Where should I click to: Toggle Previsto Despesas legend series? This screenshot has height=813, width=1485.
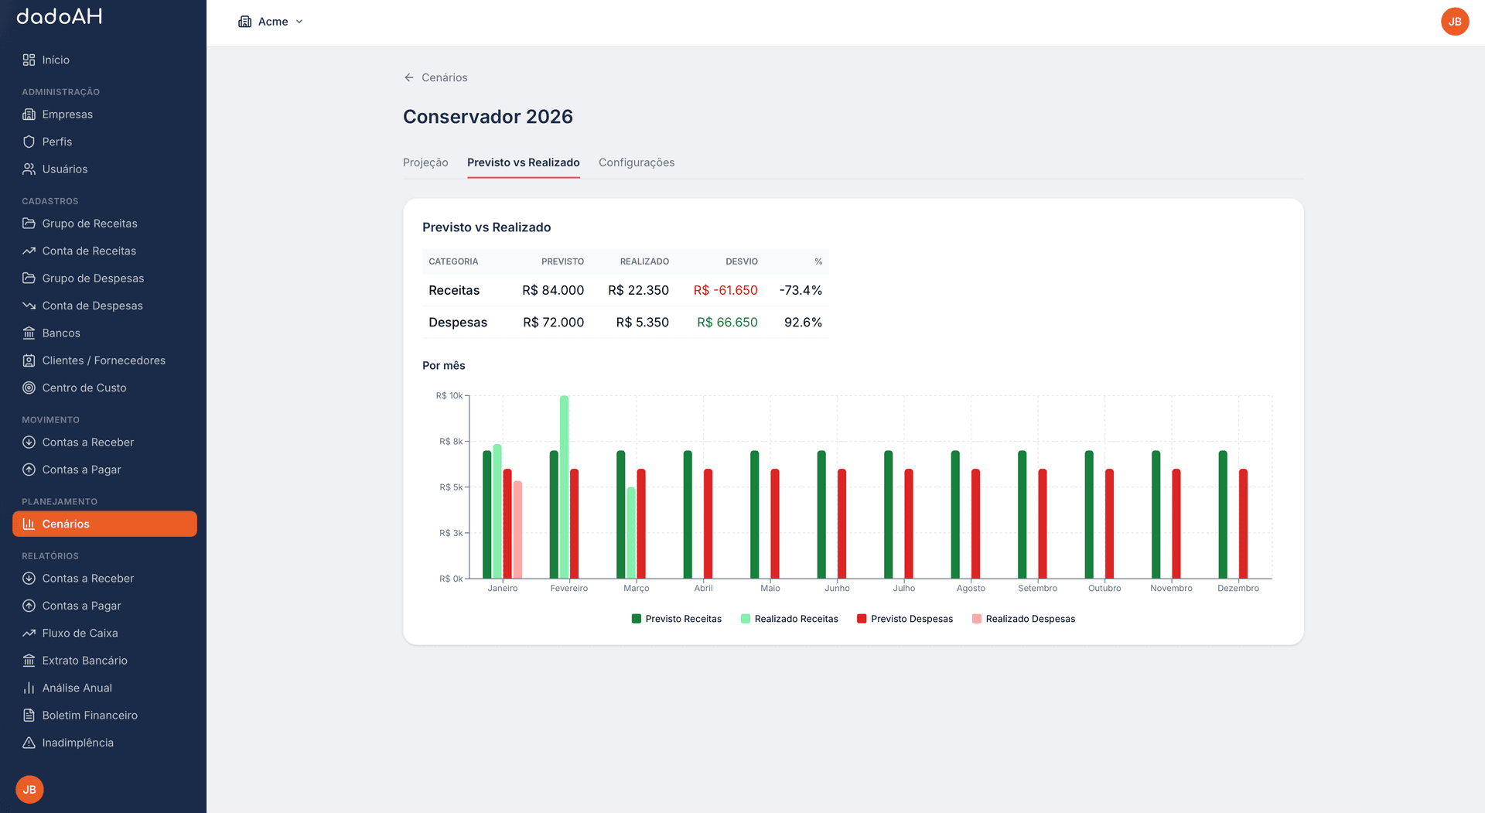(x=905, y=619)
